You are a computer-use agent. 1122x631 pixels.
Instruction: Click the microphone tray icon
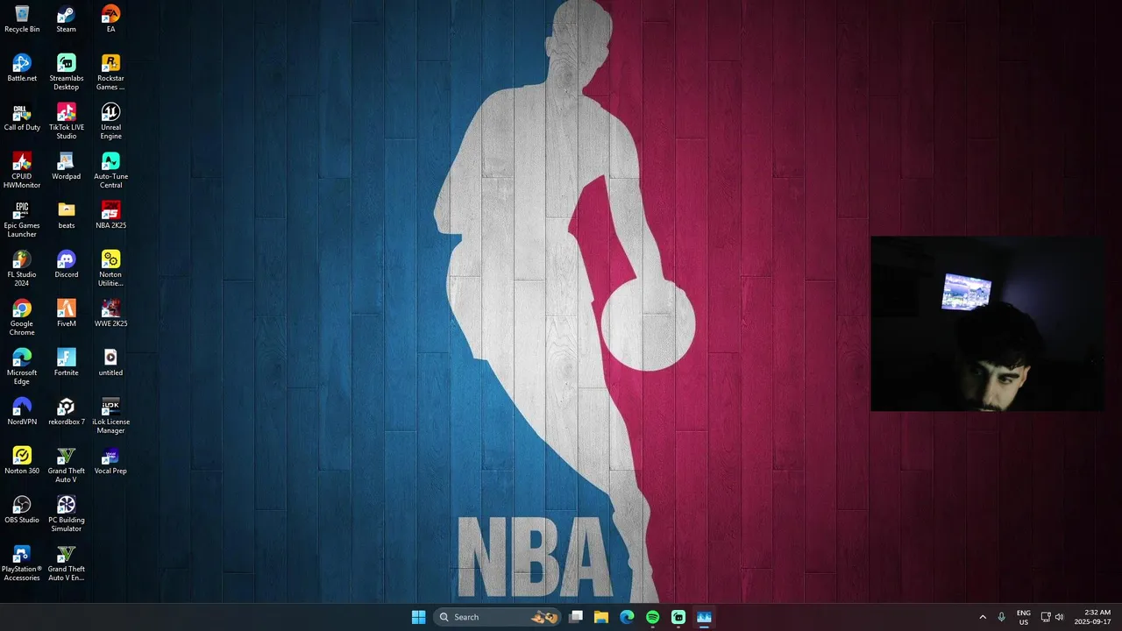[1002, 617]
